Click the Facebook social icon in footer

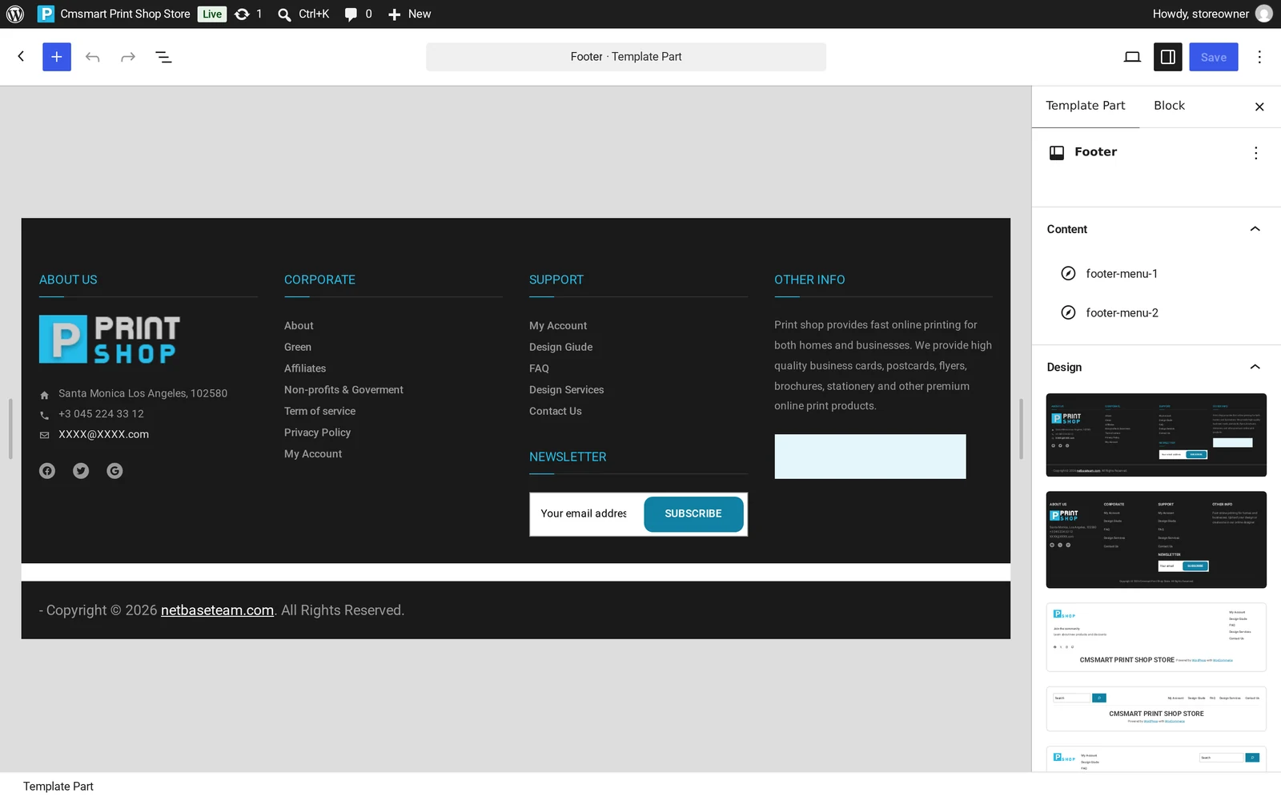[x=47, y=471]
